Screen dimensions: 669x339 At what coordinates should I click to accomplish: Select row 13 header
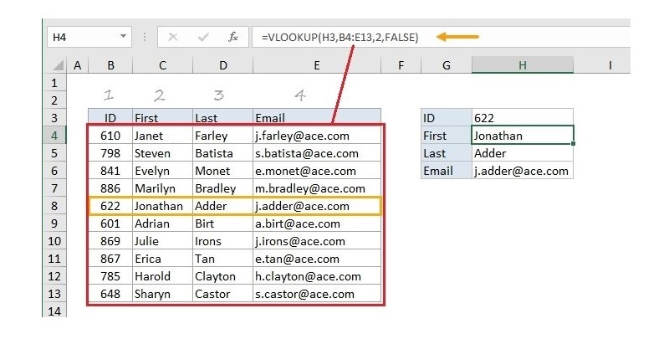point(54,294)
